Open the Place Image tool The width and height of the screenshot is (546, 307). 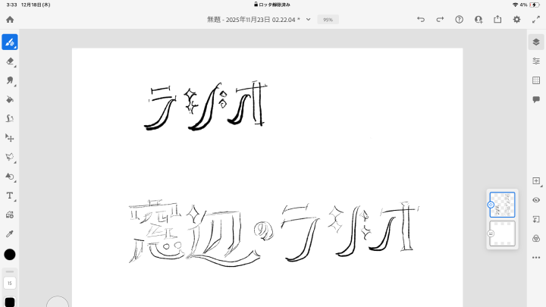point(10,215)
